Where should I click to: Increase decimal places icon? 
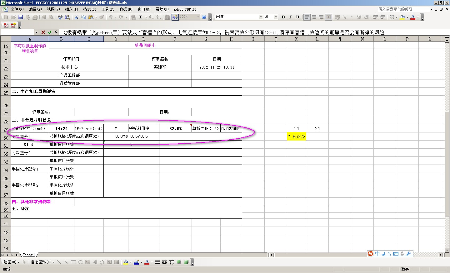tap(359, 17)
